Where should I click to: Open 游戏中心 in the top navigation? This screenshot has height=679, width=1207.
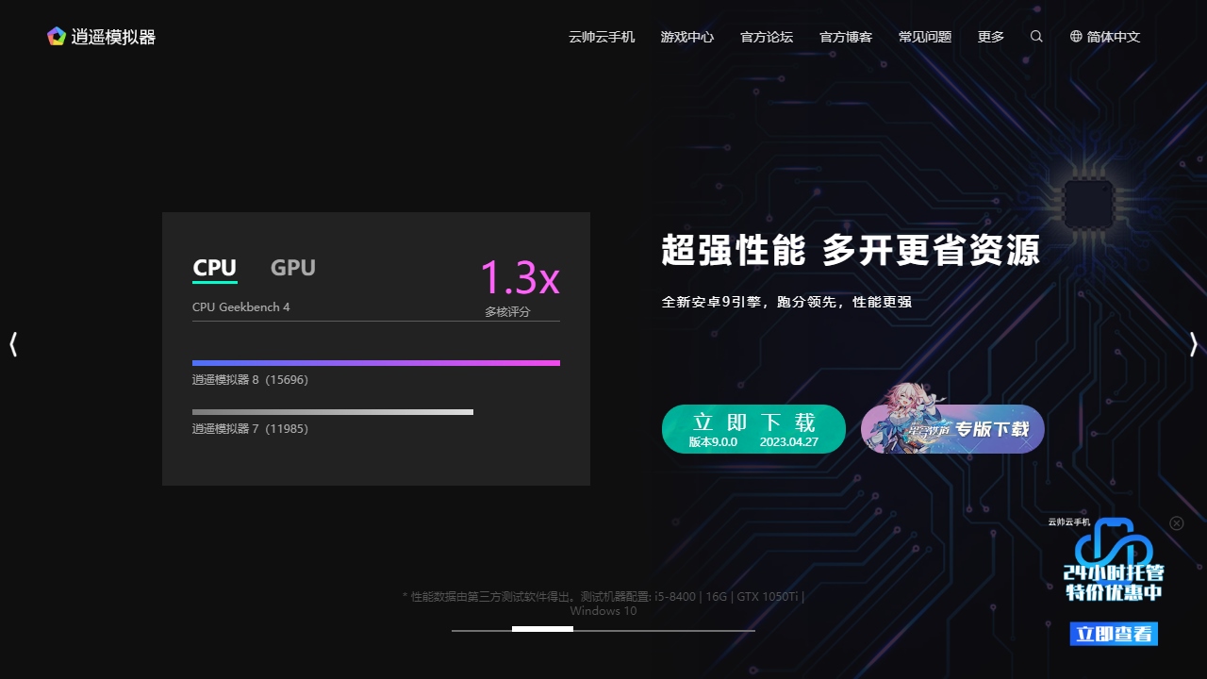687,37
